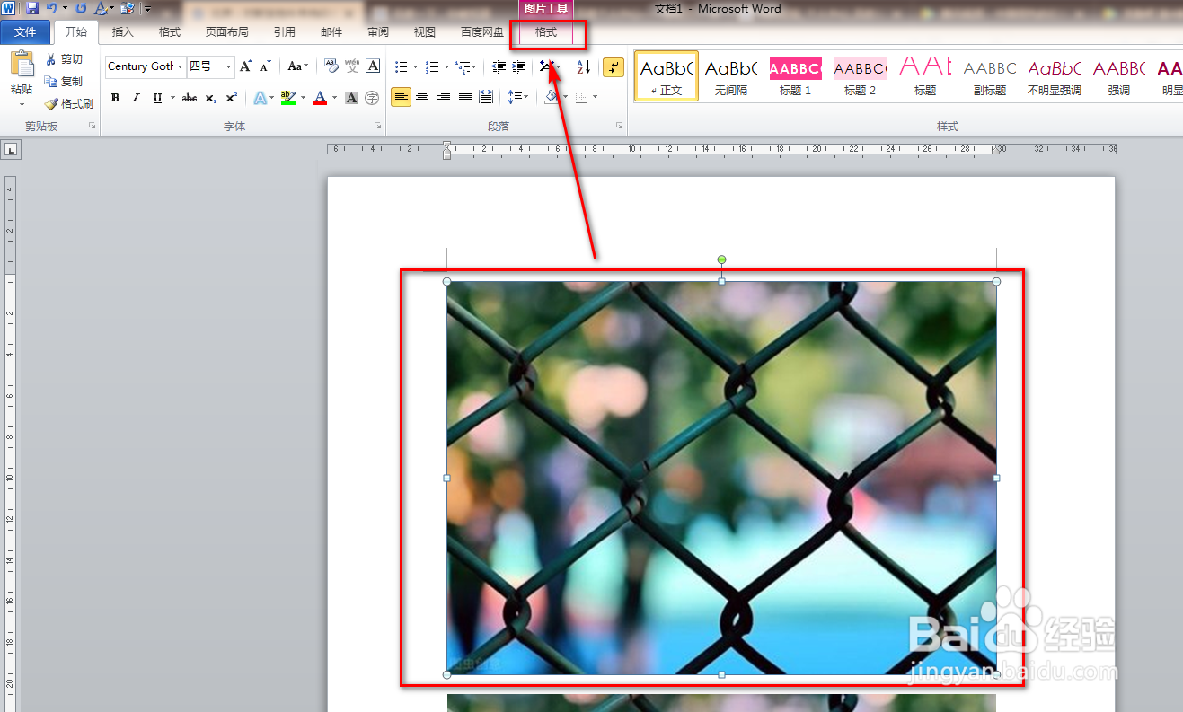The image size is (1183, 712).
Task: Expand the highlight color arrow
Action: point(303,98)
